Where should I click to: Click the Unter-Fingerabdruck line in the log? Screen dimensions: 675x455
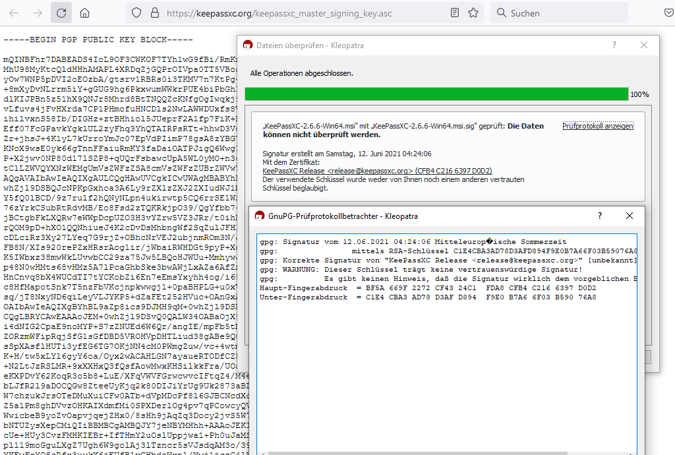tap(428, 297)
